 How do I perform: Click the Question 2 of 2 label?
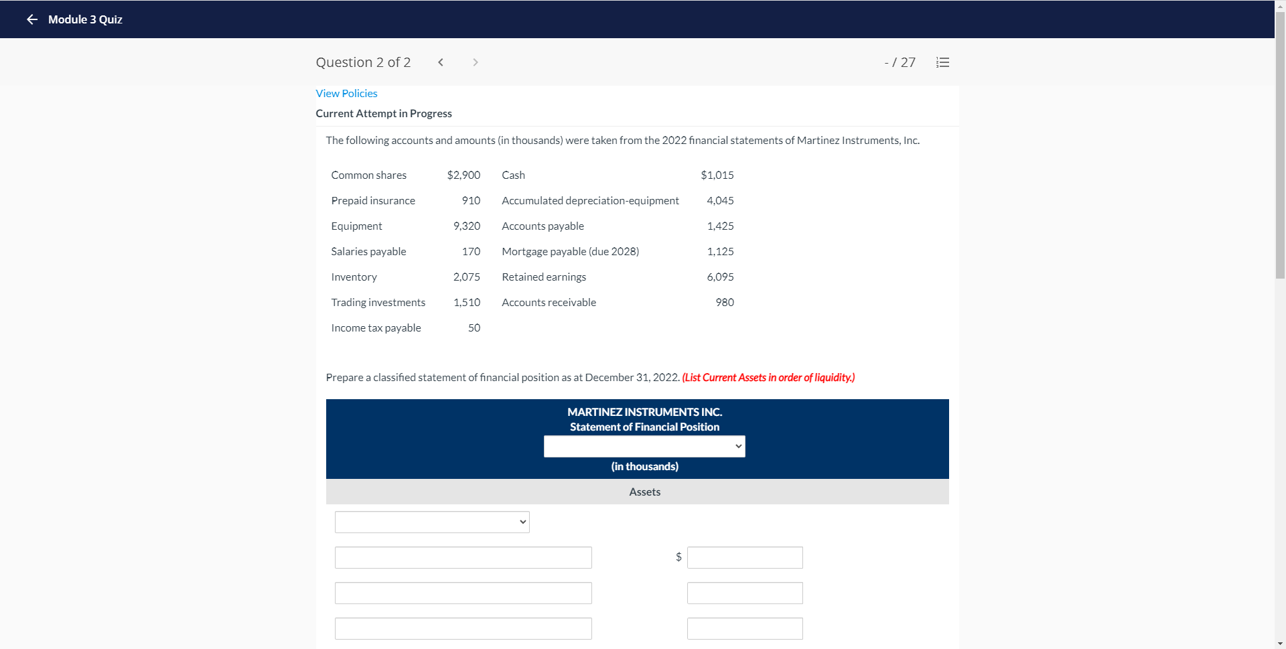(363, 62)
